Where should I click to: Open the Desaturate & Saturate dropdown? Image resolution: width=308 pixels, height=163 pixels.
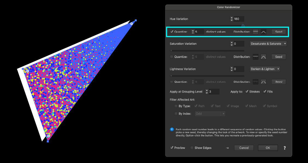click(x=268, y=44)
